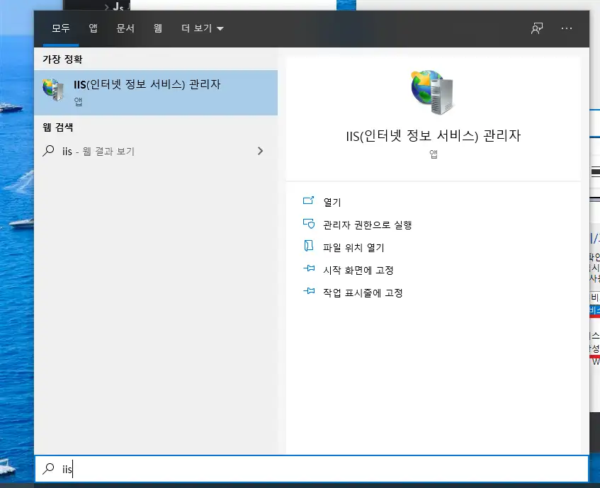This screenshot has width=600, height=488.
Task: Click IIS Manager icon in results list
Action: point(53,90)
